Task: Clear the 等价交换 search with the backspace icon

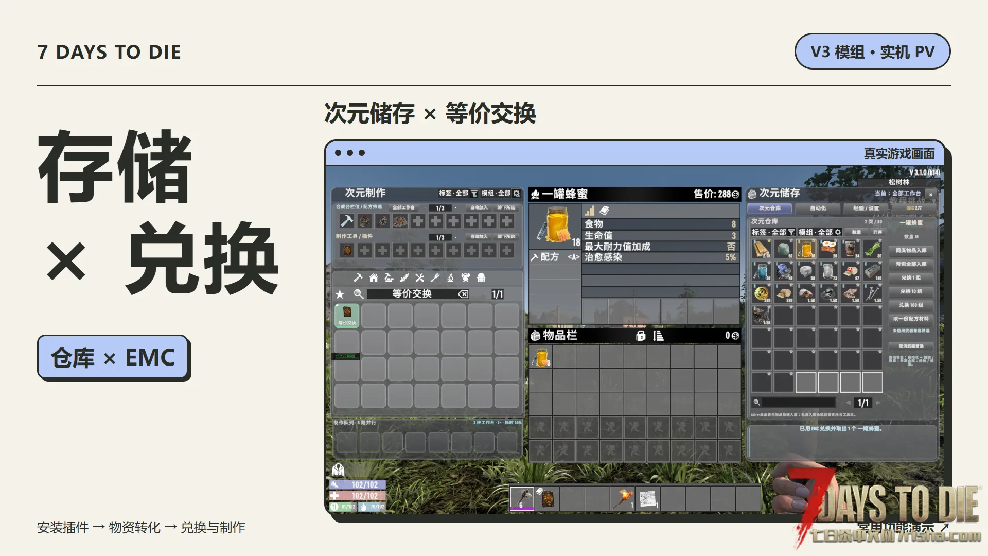Action: 463,294
